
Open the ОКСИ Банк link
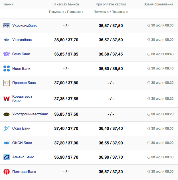coord(22,143)
